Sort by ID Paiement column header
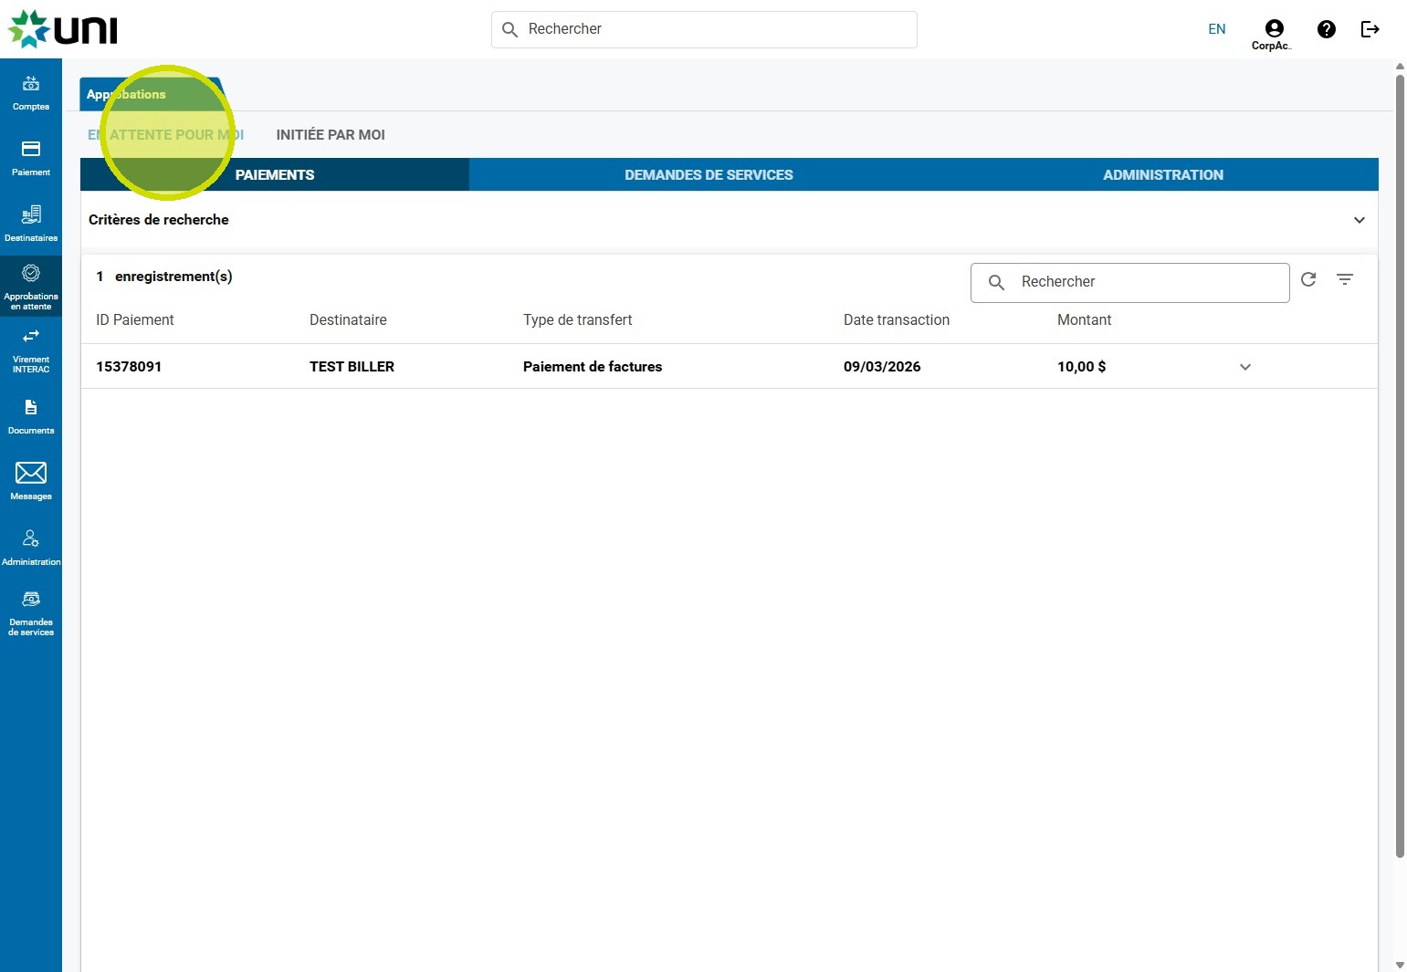The width and height of the screenshot is (1407, 972). point(135,320)
